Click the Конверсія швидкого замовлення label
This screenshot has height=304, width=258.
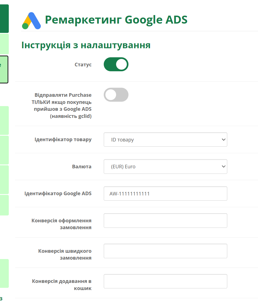click(65, 254)
